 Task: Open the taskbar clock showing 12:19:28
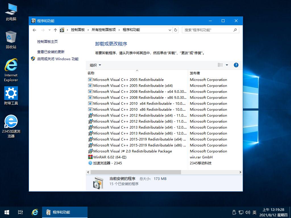click(273, 212)
